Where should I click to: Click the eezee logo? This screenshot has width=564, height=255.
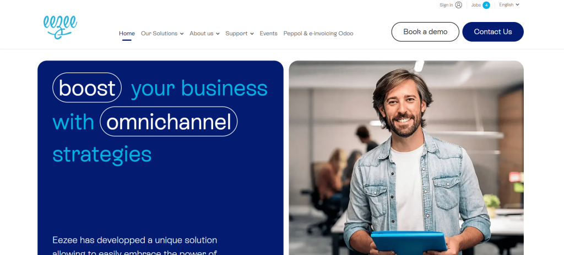click(60, 27)
